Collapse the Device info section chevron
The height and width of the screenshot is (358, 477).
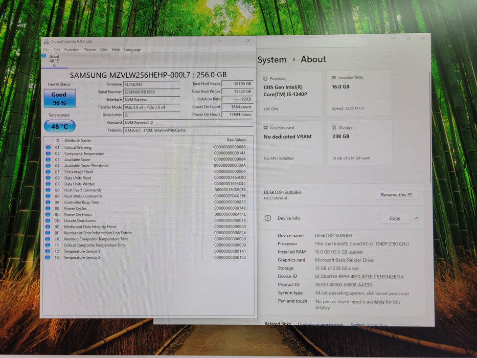[x=417, y=218]
